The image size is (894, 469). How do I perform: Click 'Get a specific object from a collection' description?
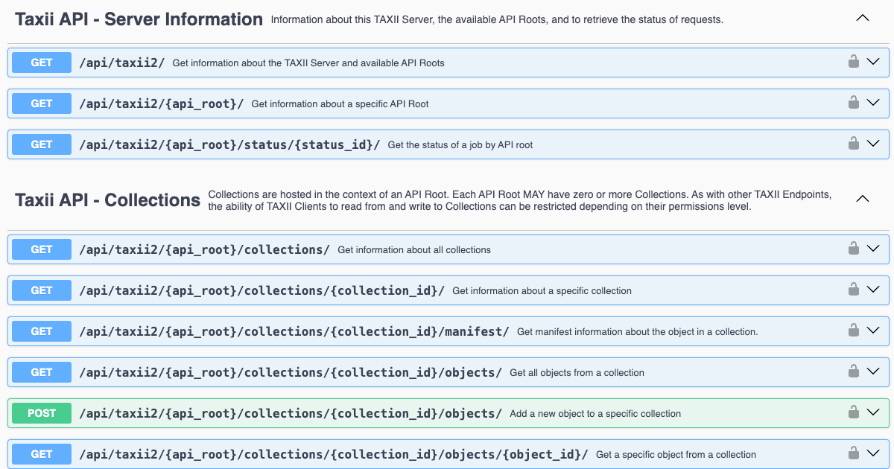pyautogui.click(x=676, y=455)
